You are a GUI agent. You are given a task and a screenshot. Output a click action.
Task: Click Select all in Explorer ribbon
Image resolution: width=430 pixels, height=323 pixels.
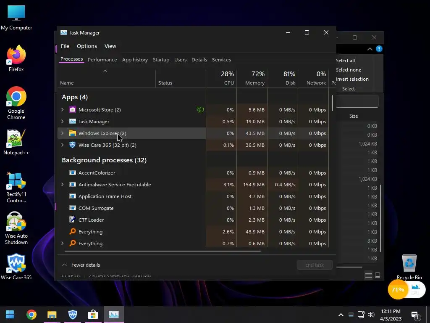(x=345, y=61)
